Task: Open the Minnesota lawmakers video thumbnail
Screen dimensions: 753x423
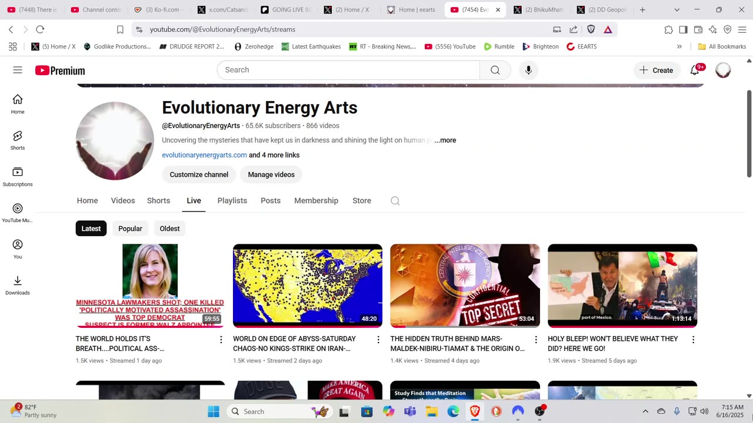Action: point(150,286)
